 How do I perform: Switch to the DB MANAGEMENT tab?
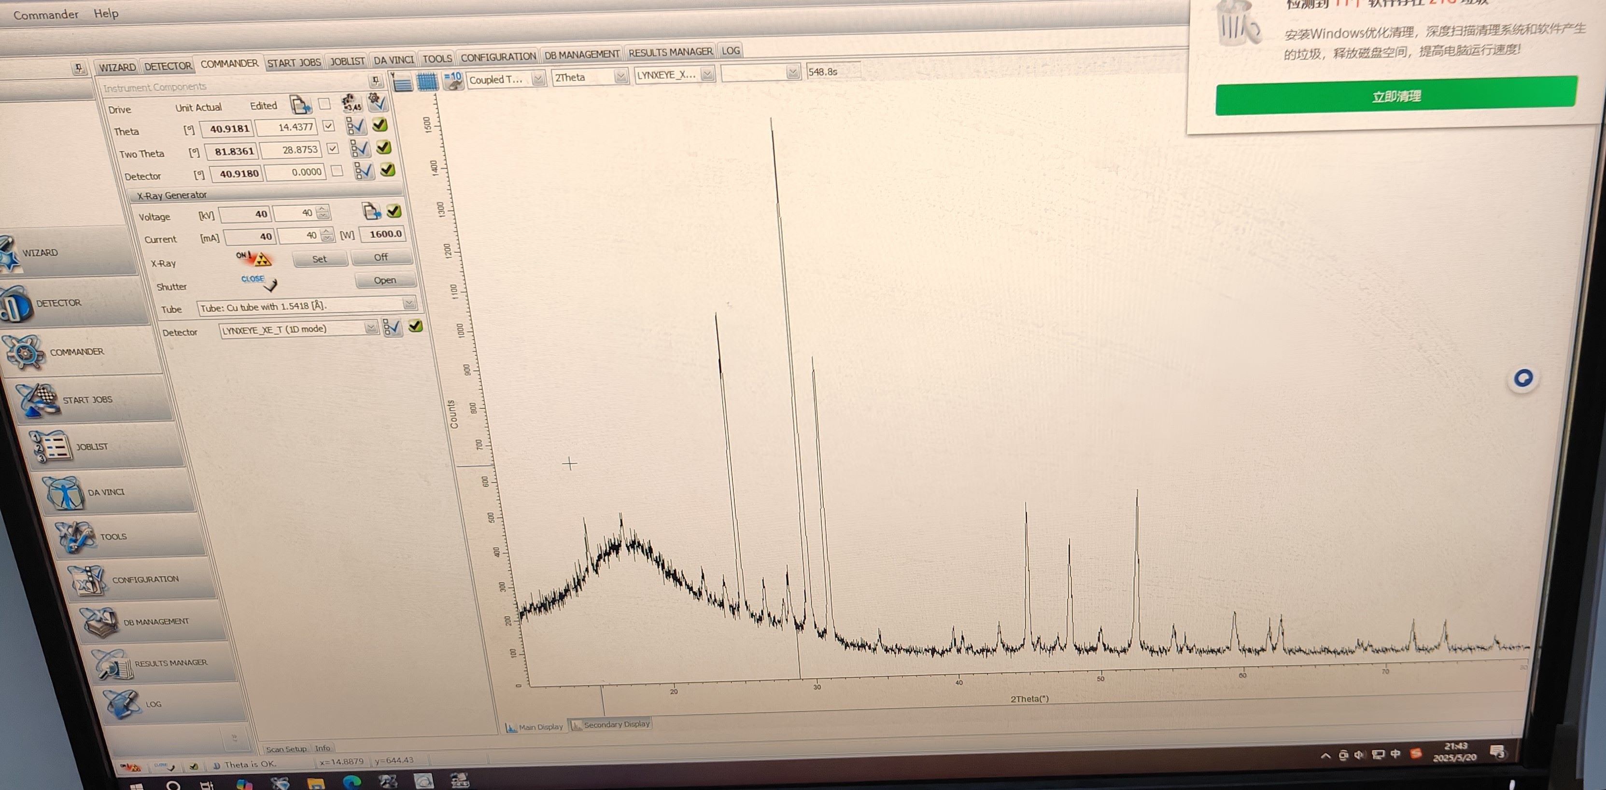582,55
